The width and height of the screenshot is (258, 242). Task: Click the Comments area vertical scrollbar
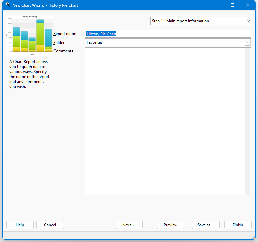(x=248, y=121)
